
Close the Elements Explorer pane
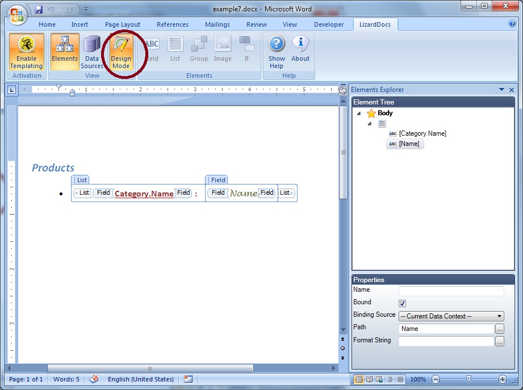pos(512,90)
